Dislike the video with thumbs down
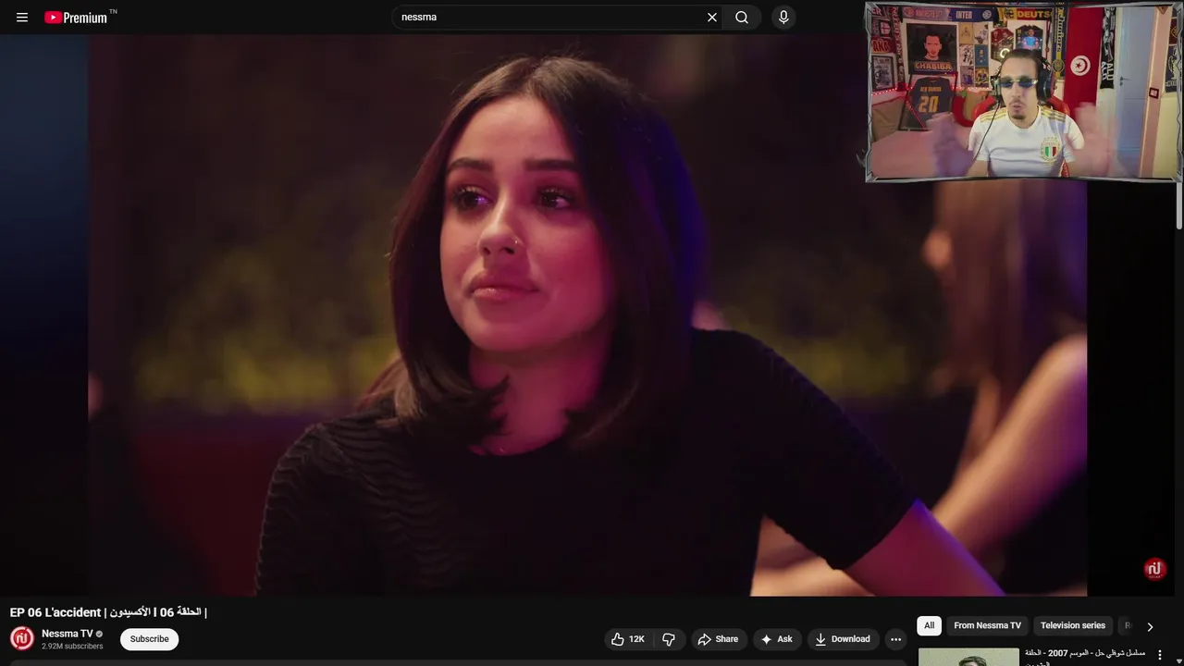Screen dimensions: 1184x666 click(x=669, y=639)
